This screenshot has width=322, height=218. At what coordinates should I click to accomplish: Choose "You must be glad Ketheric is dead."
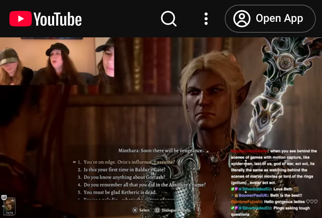[117, 192]
